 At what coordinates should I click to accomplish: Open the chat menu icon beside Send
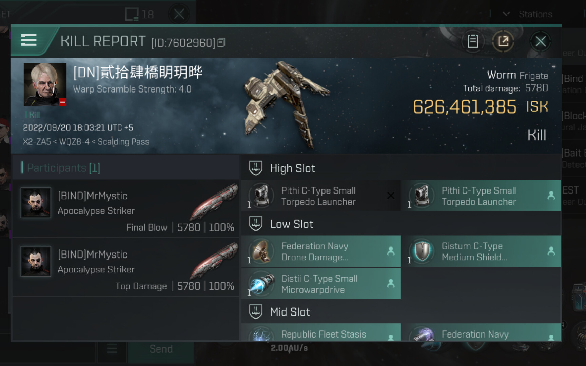(112, 349)
